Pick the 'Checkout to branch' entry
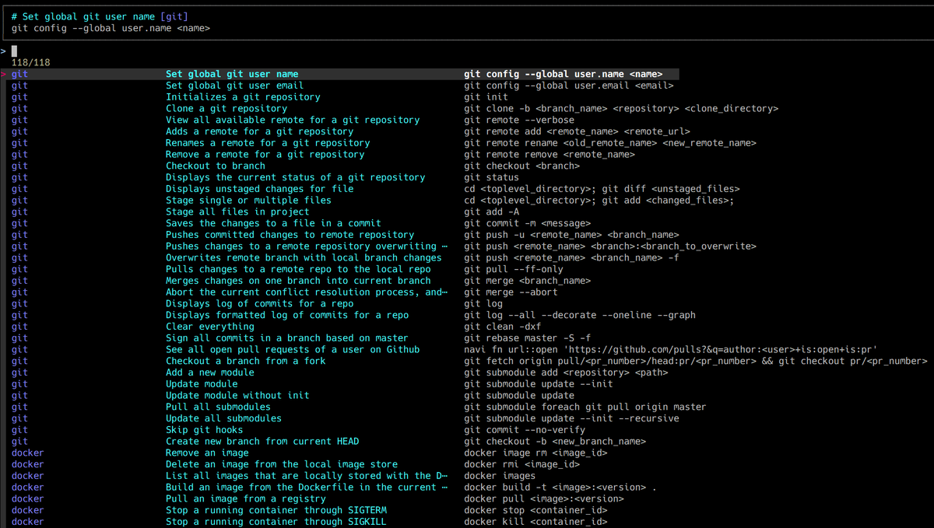 tap(216, 166)
